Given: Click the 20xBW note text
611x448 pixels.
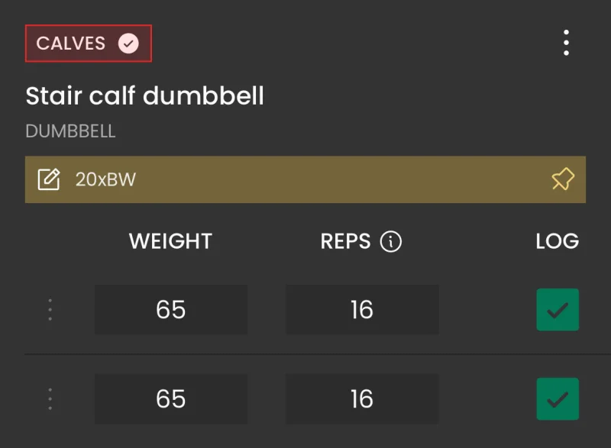Looking at the screenshot, I should click(x=105, y=179).
